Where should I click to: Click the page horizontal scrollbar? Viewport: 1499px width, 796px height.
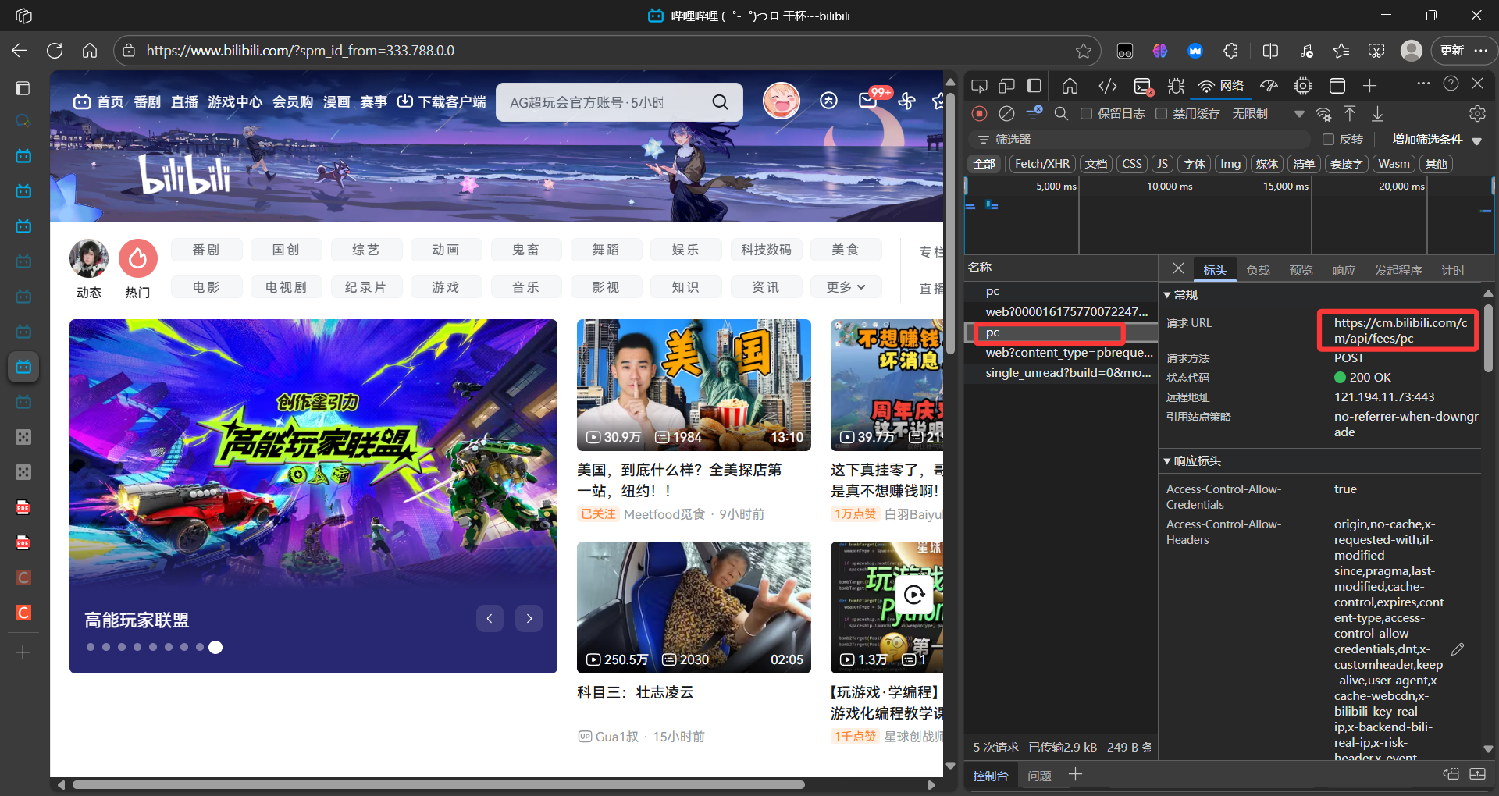point(439,785)
